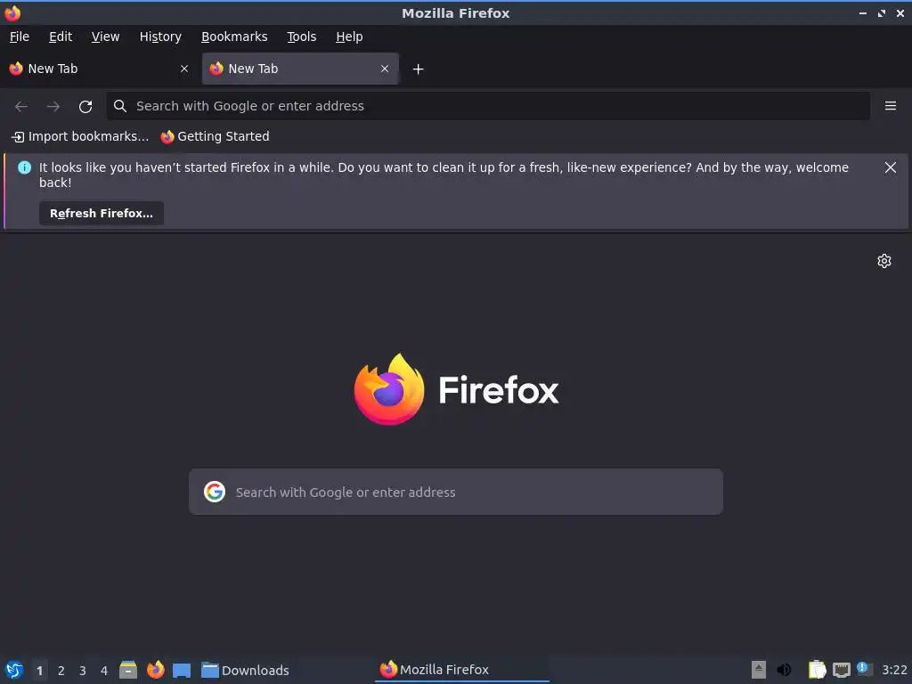Launch the file manager from the taskbar

point(128,670)
